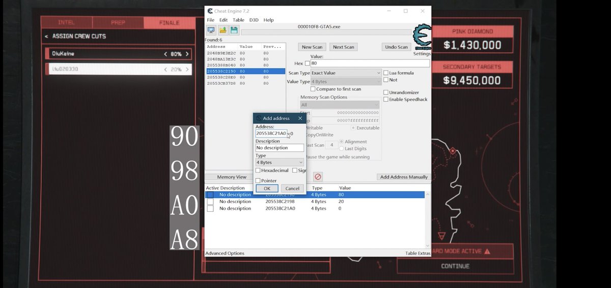Open the Edit menu
611x288 pixels.
coord(224,20)
